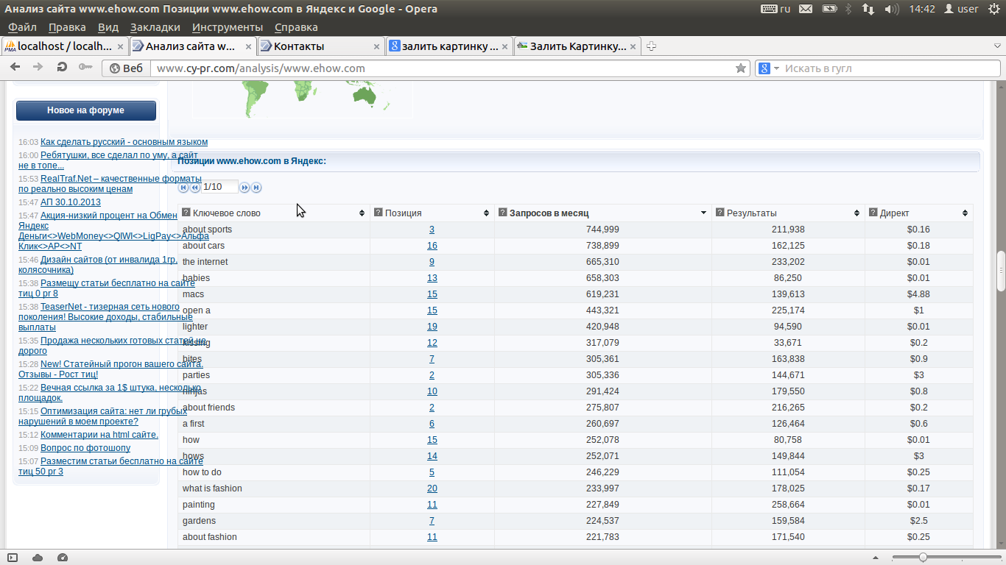
Task: Click the browser Back arrow button
Action: pyautogui.click(x=15, y=68)
